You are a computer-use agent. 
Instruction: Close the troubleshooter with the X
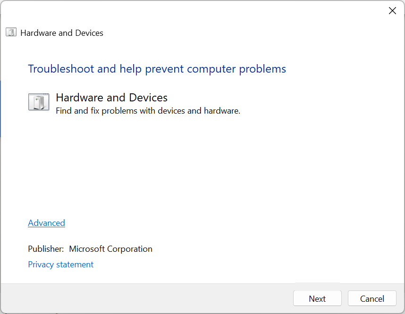click(x=392, y=11)
